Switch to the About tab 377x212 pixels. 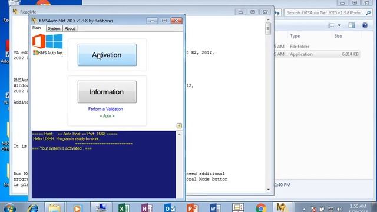pos(70,28)
